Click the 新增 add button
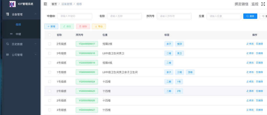The image size is (267, 115). tap(51, 27)
